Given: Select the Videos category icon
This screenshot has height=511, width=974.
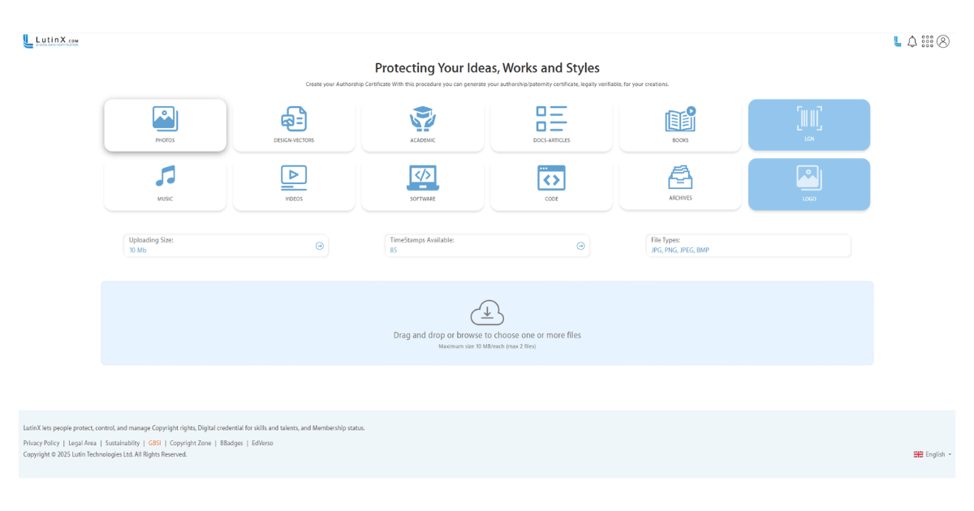Looking at the screenshot, I should point(294,178).
